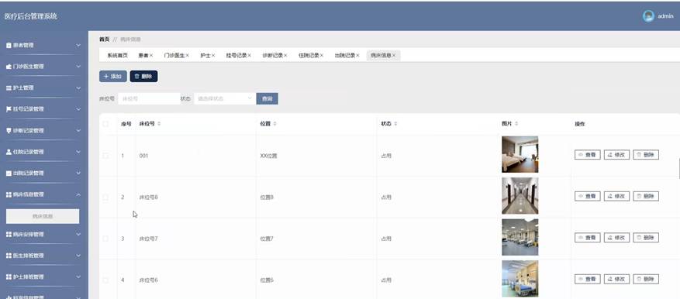Viewport: 680px width, 299px height.
Task: Select the 病床信息 submenu item in sidebar
Action: [43, 216]
